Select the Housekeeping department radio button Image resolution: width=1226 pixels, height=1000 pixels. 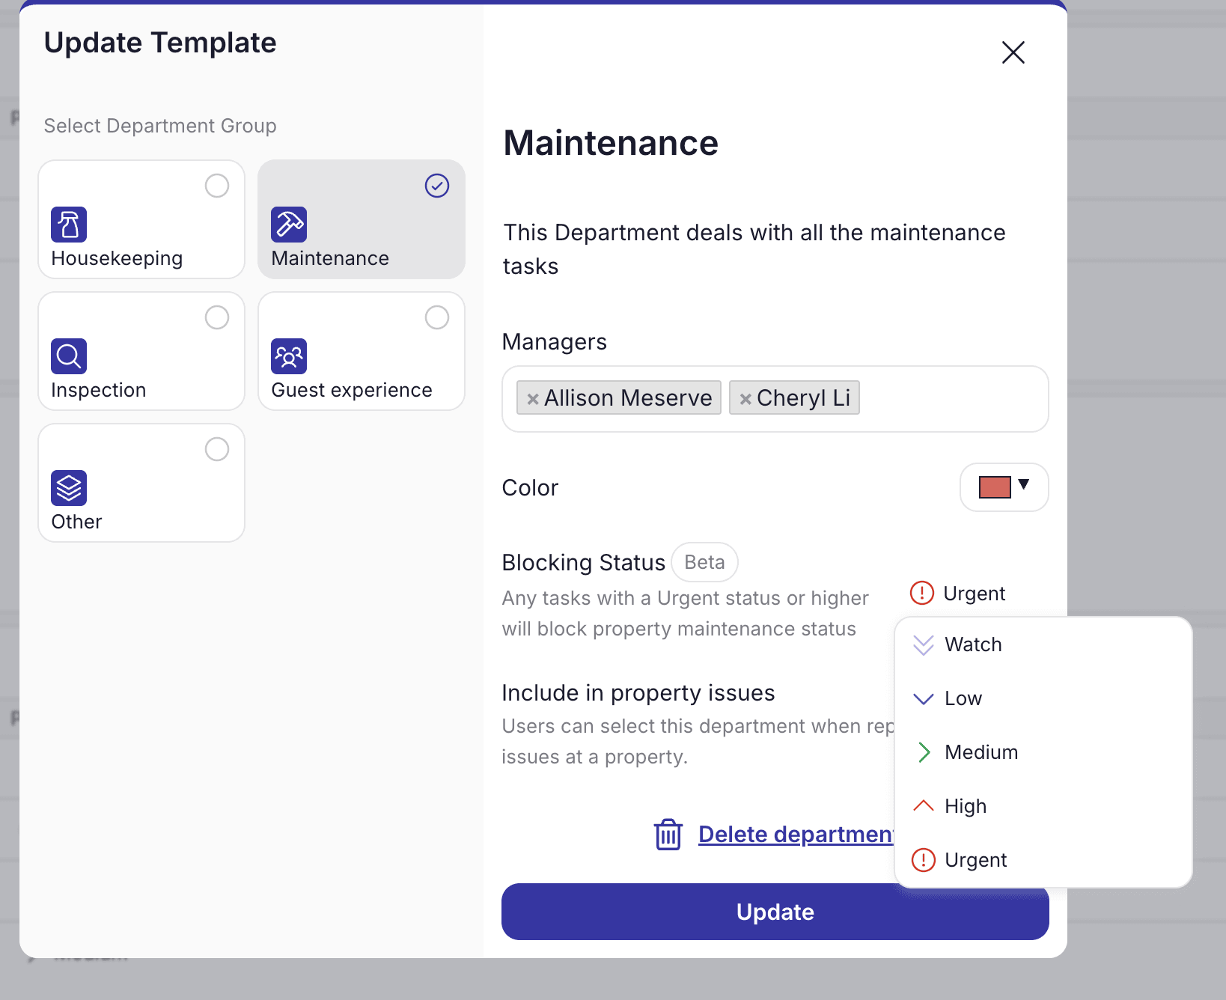tap(217, 186)
